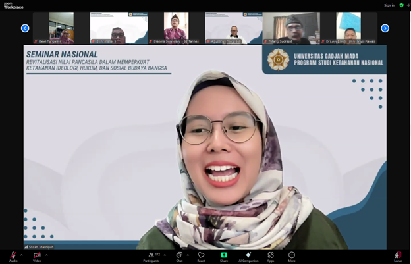Expand video options arrow next to Video
The height and width of the screenshot is (264, 411).
point(46,254)
